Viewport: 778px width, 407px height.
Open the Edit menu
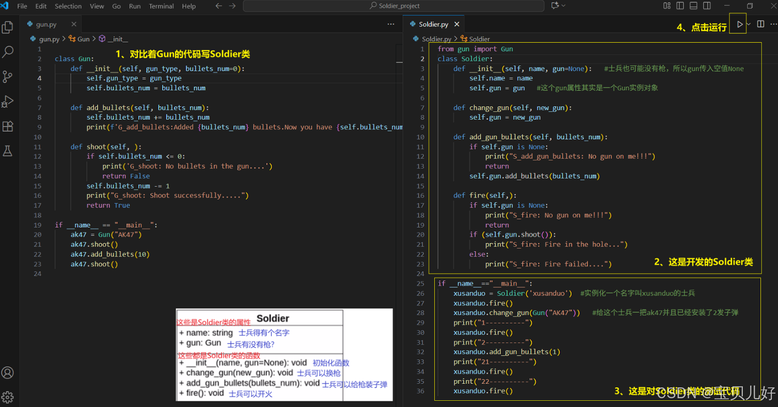[41, 6]
